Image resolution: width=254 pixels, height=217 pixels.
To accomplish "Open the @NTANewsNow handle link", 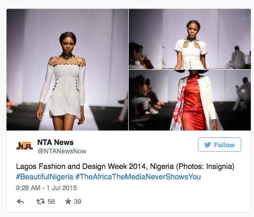I will click(x=62, y=151).
